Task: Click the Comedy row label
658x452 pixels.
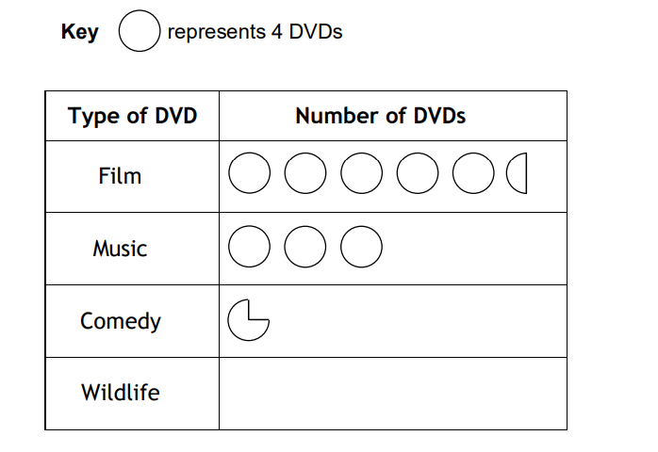Action: (x=121, y=321)
